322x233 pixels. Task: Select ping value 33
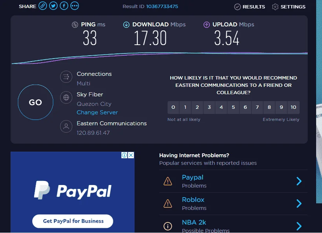pos(90,38)
